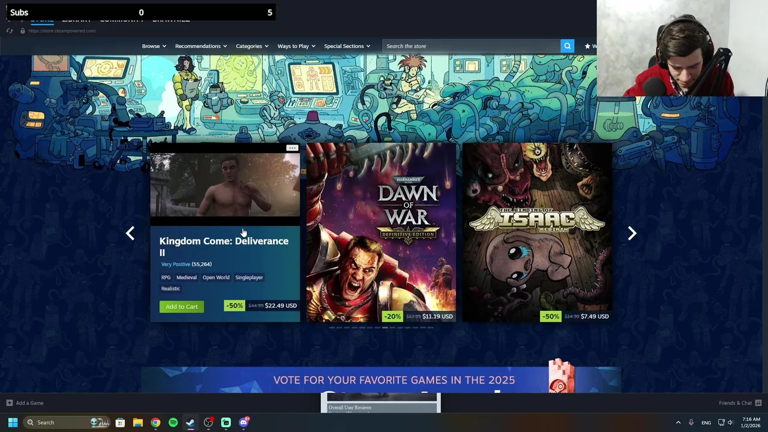Click the -20% badge on Dawn of War

392,316
